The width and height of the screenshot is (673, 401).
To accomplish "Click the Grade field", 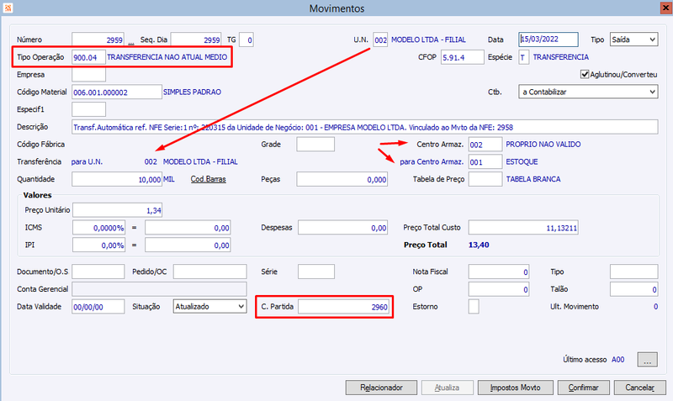I will pos(315,144).
